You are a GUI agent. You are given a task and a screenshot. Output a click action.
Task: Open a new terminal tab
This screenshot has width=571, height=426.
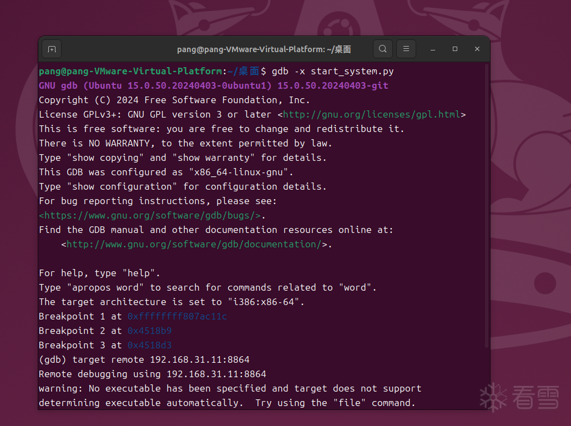tap(52, 49)
